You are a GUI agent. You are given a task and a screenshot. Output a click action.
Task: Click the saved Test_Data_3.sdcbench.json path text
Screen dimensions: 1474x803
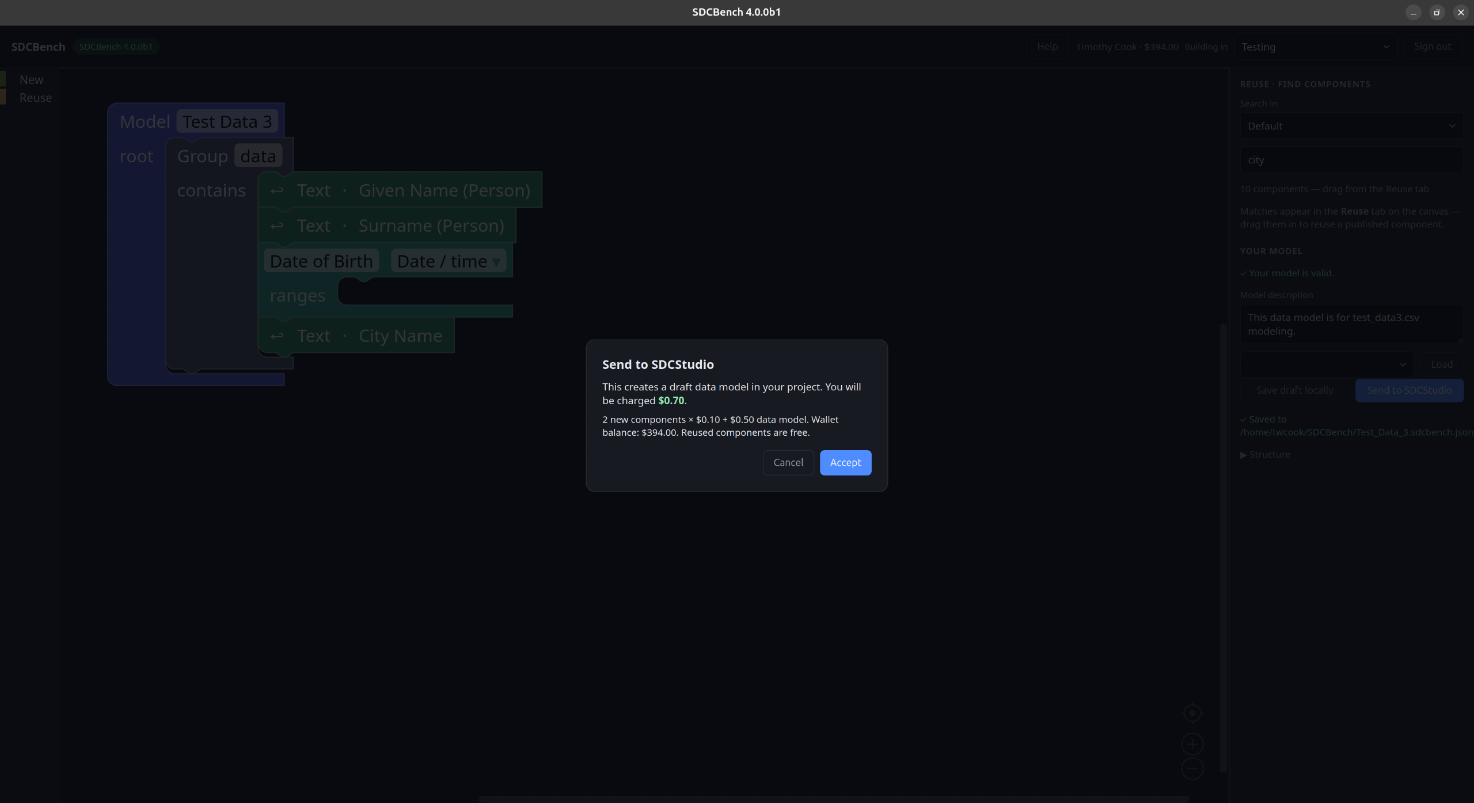(x=1356, y=432)
